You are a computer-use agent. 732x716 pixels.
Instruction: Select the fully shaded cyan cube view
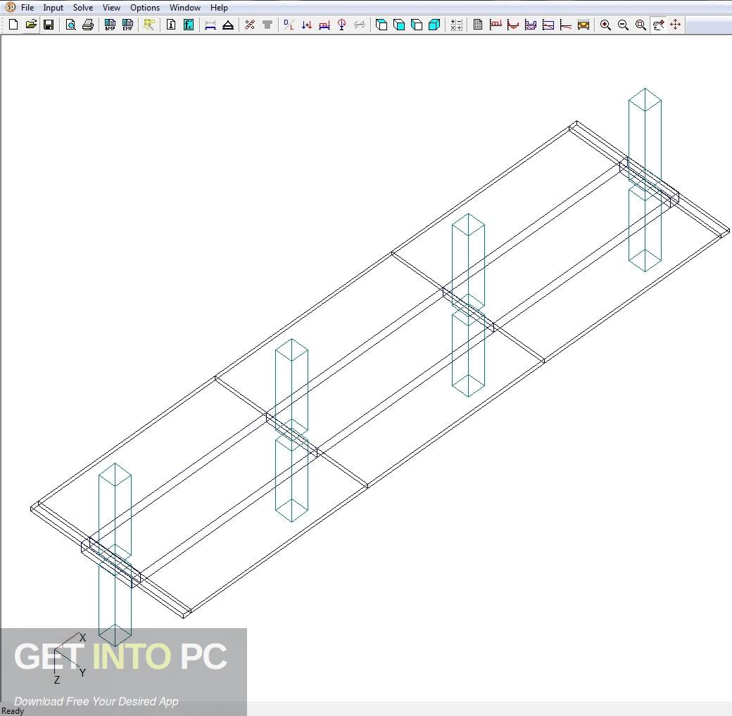pos(434,25)
